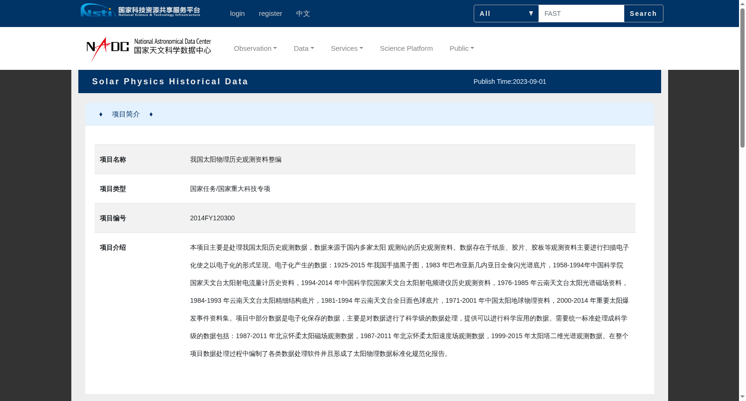Click the page vertical scrollbar thumb
The height and width of the screenshot is (401, 746).
click(x=742, y=78)
